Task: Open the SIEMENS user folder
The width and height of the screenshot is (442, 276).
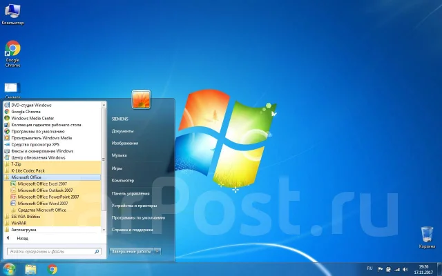Action: 119,119
